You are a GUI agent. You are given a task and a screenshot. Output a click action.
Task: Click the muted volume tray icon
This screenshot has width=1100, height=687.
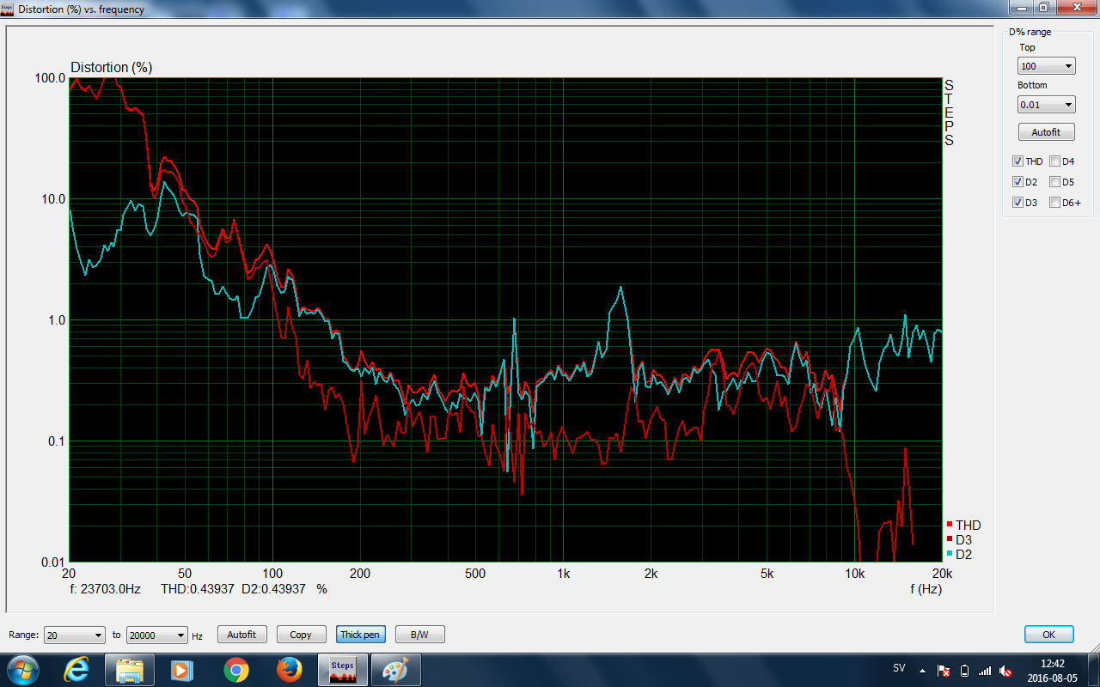pos(1005,671)
